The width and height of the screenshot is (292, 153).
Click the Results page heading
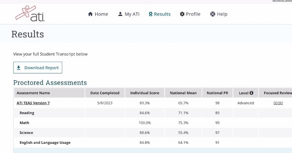pos(28,34)
